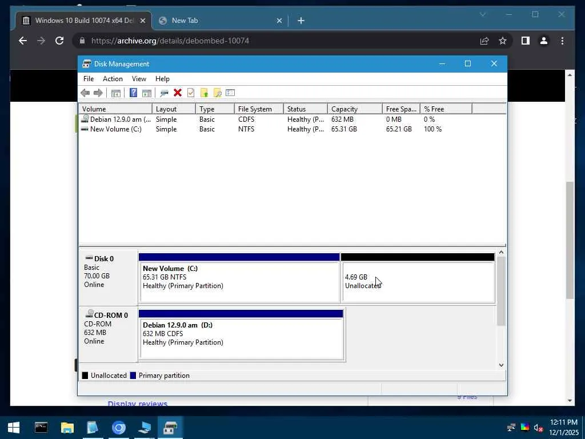585x439 pixels.
Task: Open Chrome's side panel icon
Action: [526, 41]
